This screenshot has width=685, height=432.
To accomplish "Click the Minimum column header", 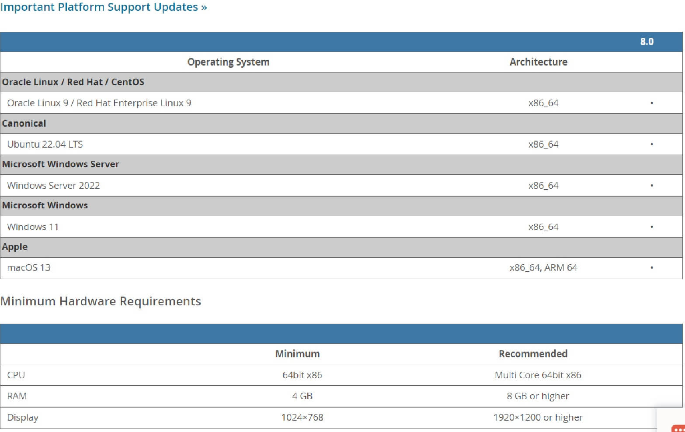I will coord(297,354).
